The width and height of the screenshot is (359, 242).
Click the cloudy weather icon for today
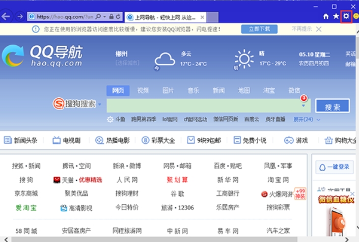pyautogui.click(x=164, y=60)
